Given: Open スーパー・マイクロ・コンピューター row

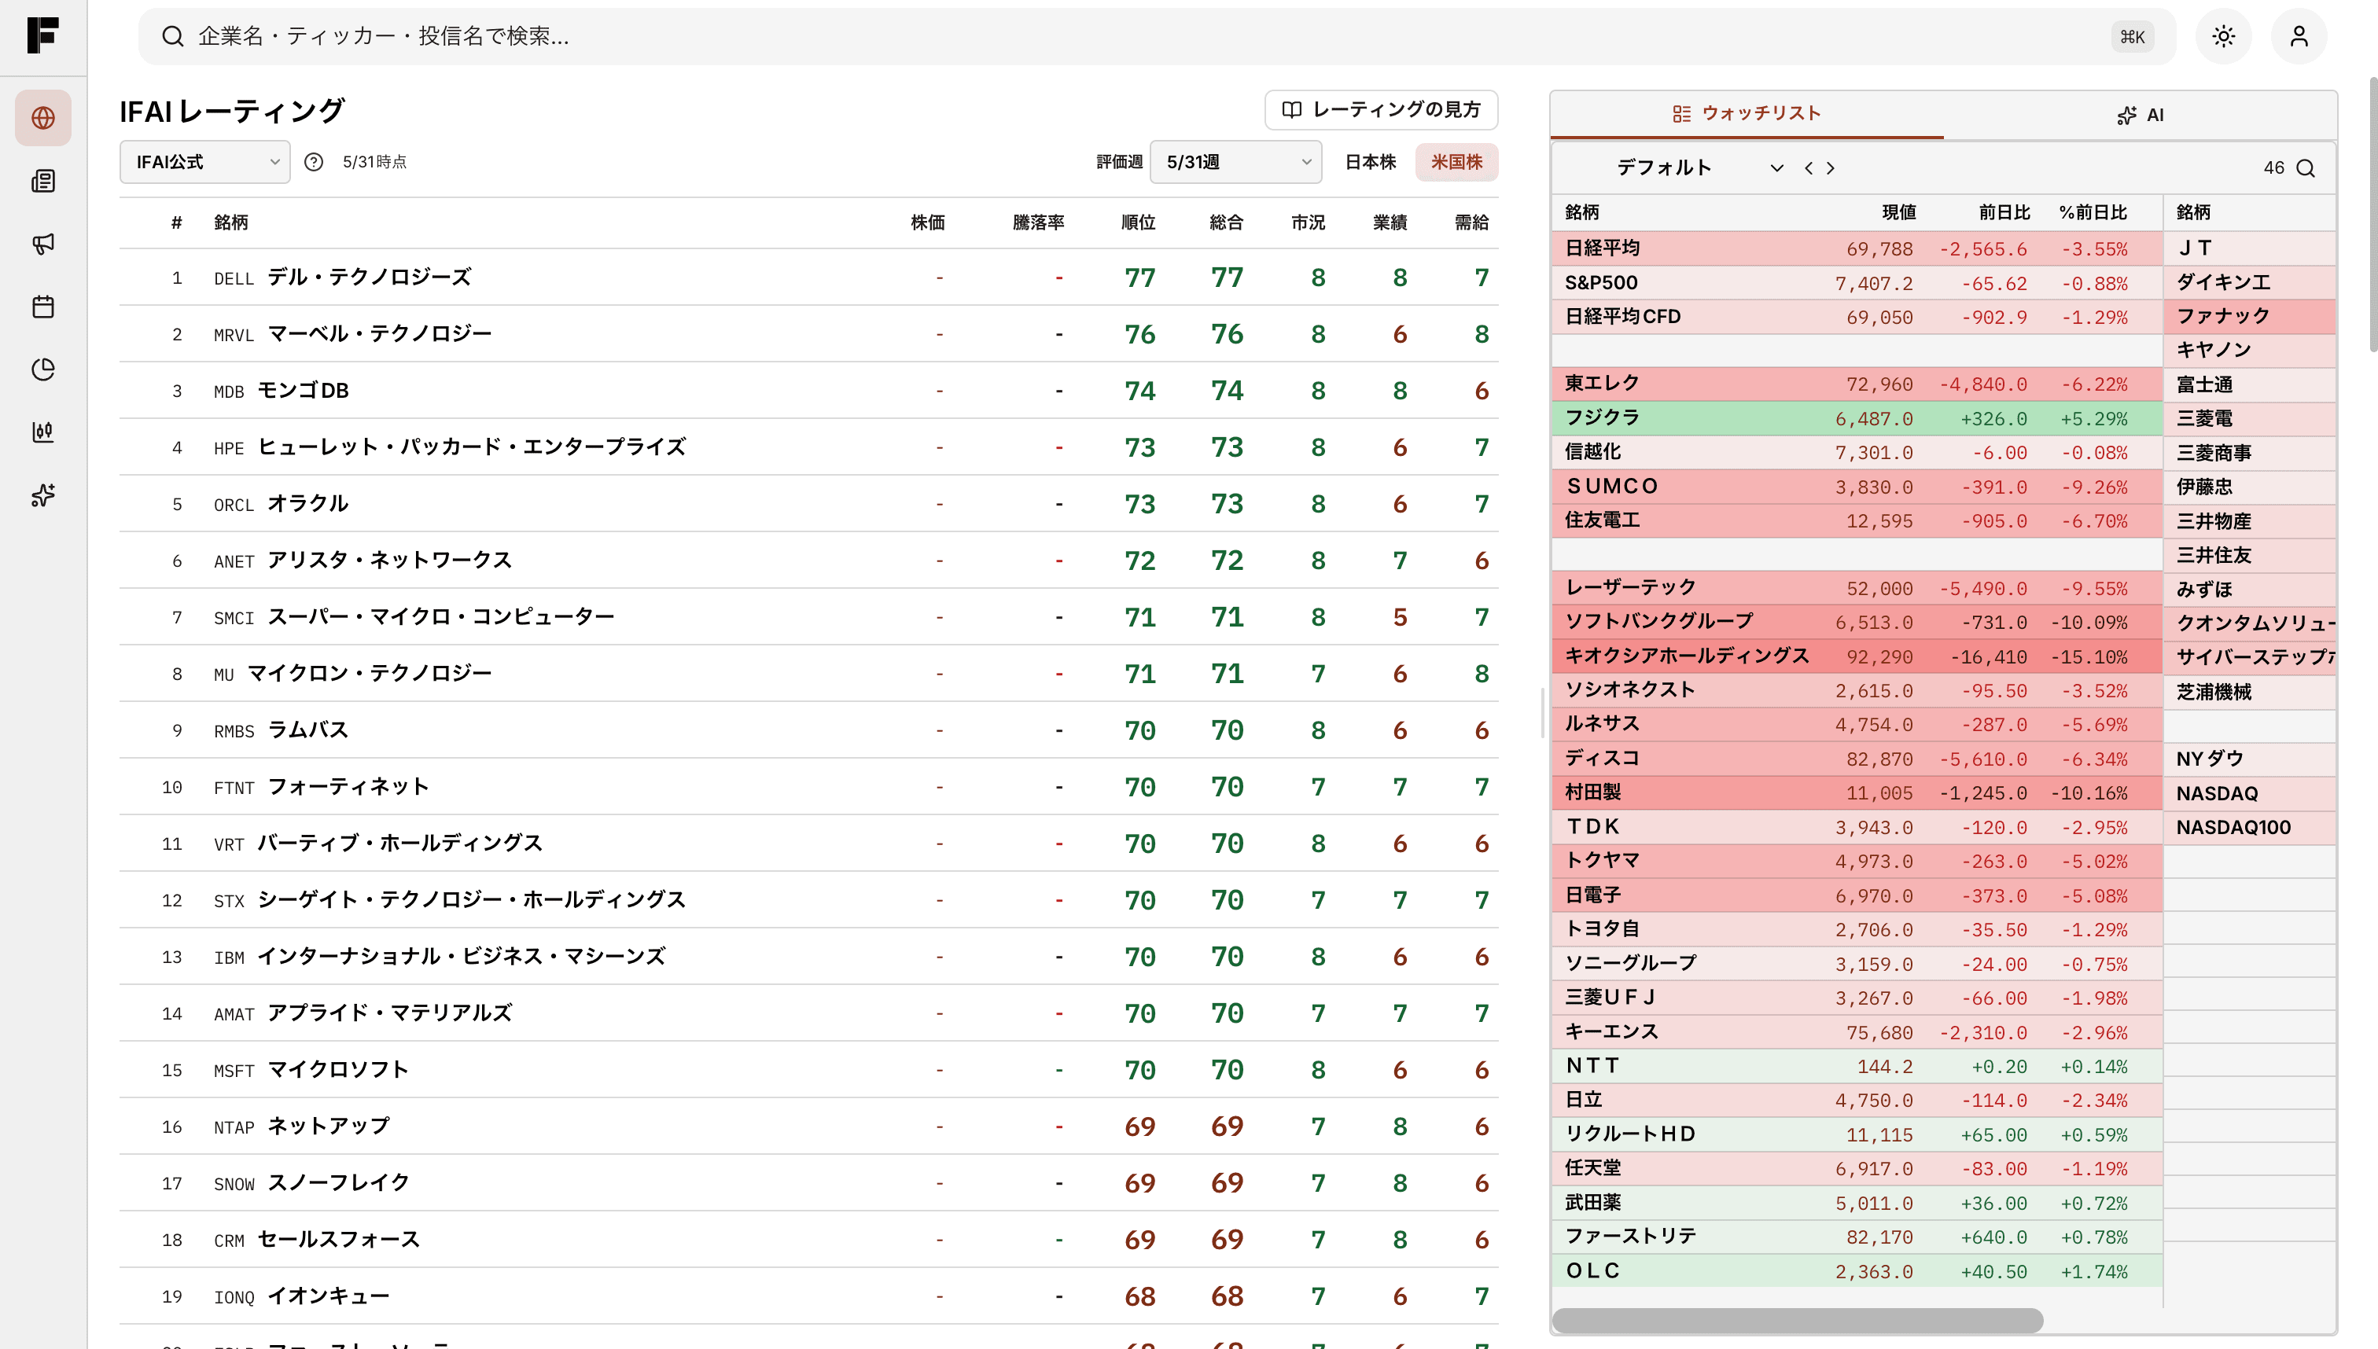Looking at the screenshot, I should pyautogui.click(x=808, y=616).
